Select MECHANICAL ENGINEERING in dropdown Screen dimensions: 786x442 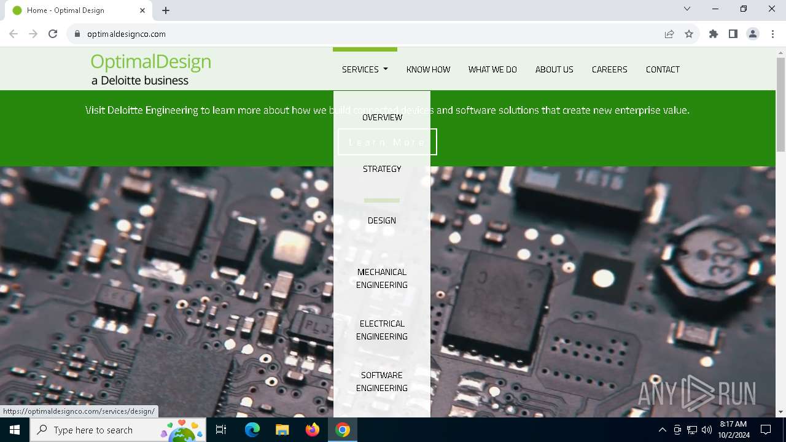point(382,278)
